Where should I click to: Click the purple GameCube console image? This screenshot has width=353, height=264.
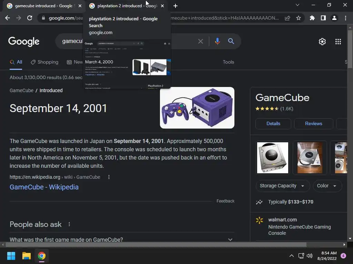pyautogui.click(x=197, y=108)
